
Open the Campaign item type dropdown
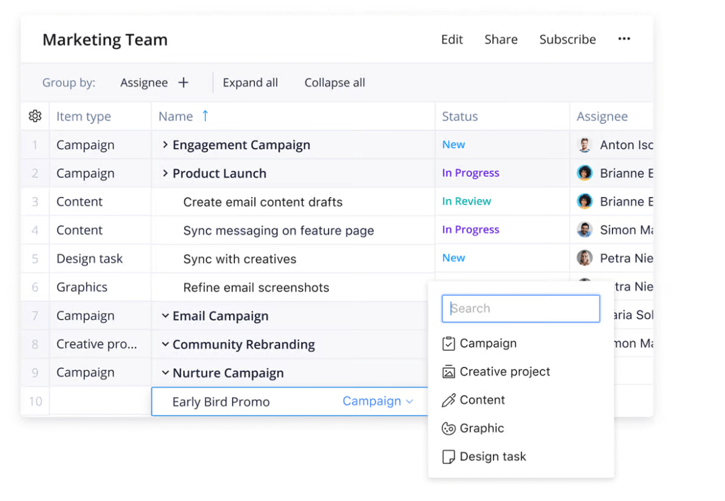pyautogui.click(x=377, y=402)
